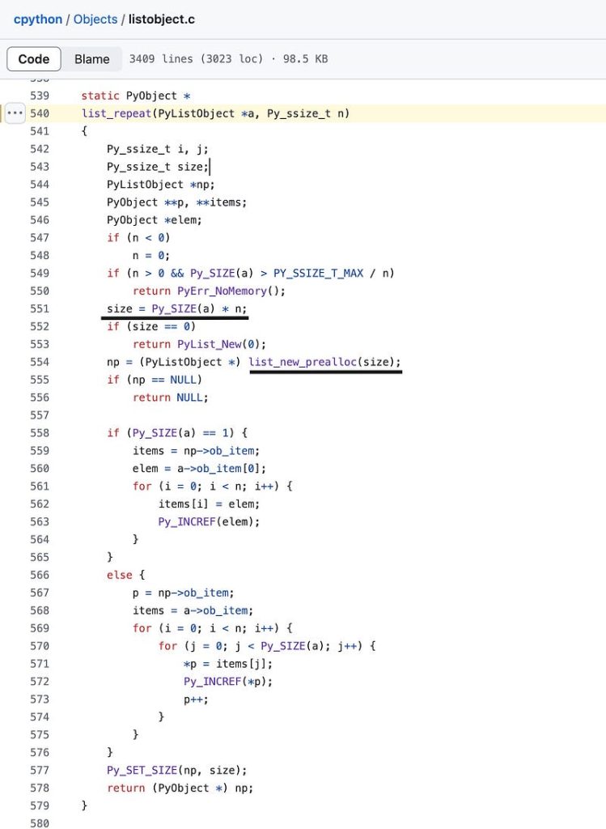
Task: Open the cpython repository breadcrumb link
Action: 38,19
